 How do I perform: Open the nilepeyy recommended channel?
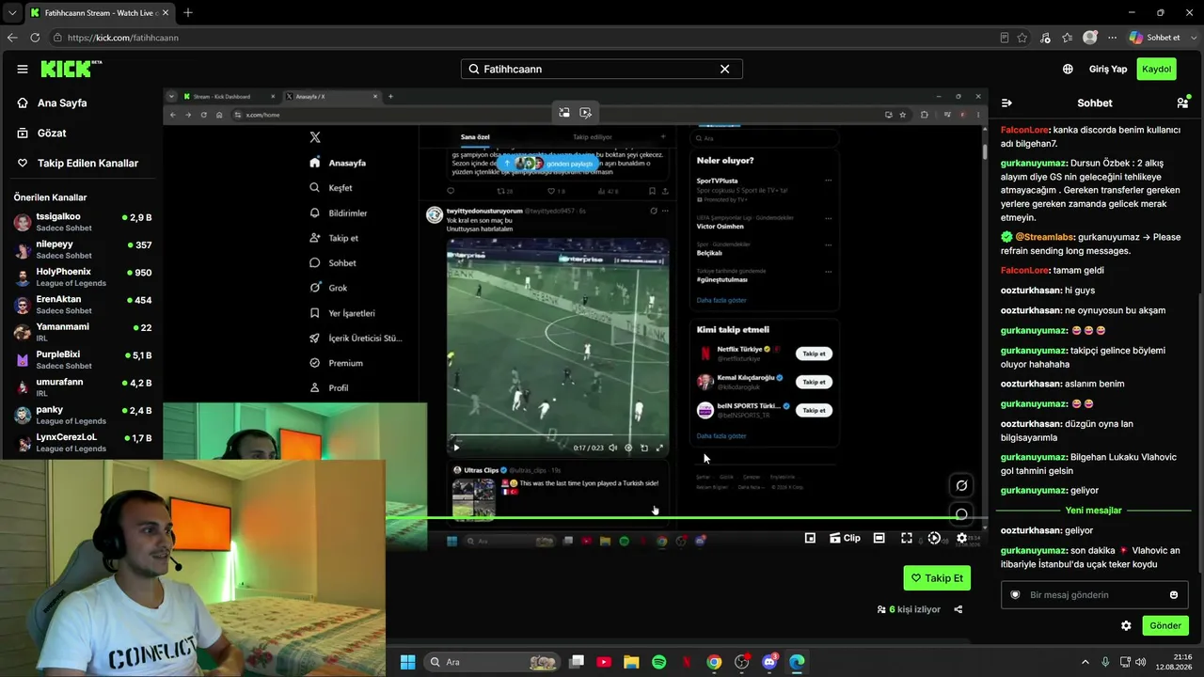point(83,249)
